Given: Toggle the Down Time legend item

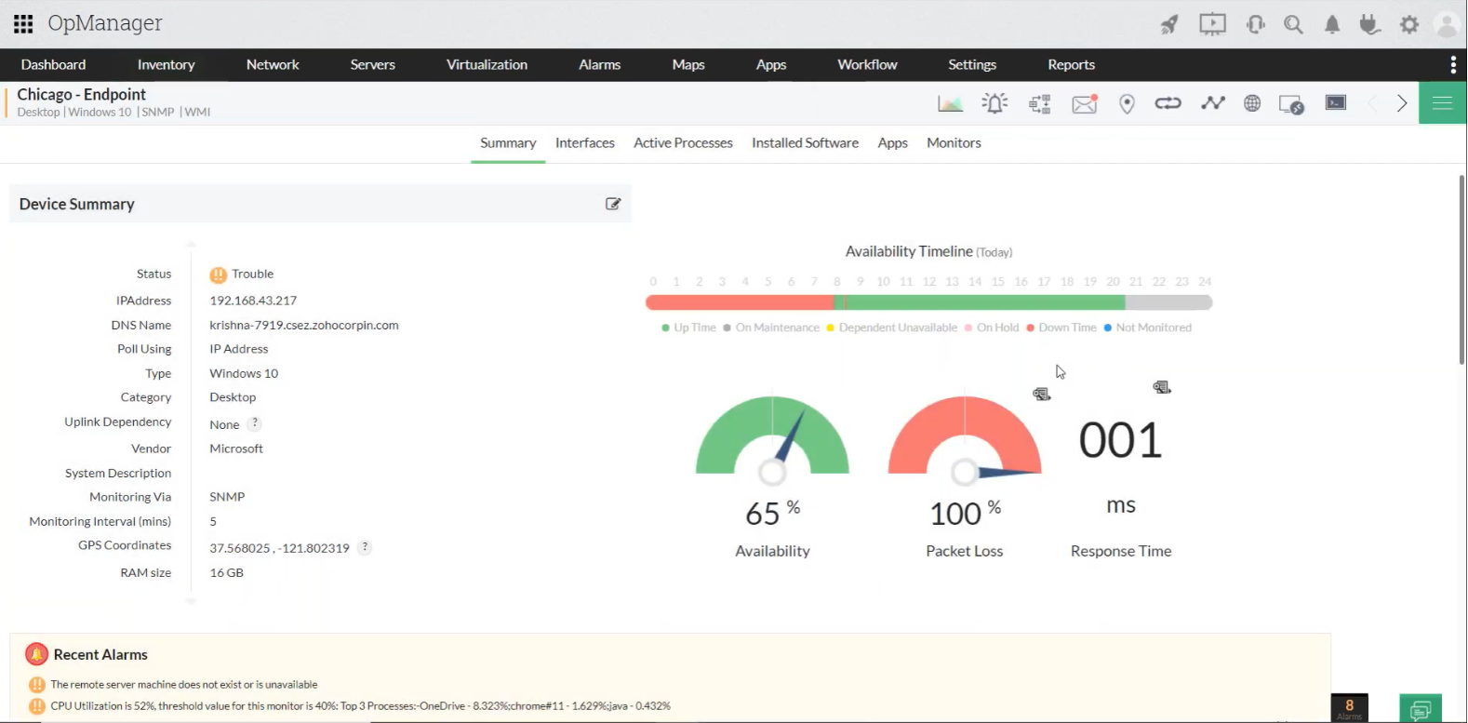Looking at the screenshot, I should click(1061, 328).
